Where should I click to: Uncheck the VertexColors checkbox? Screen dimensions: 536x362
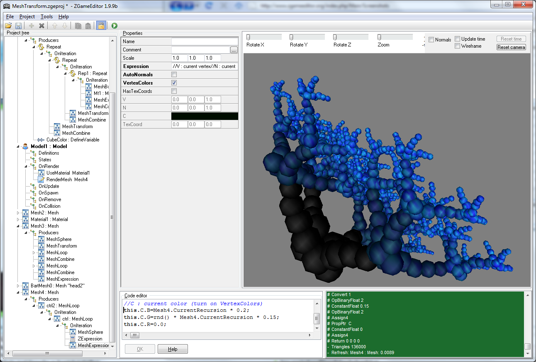(x=174, y=83)
